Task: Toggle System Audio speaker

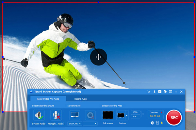Action: pos(39,115)
